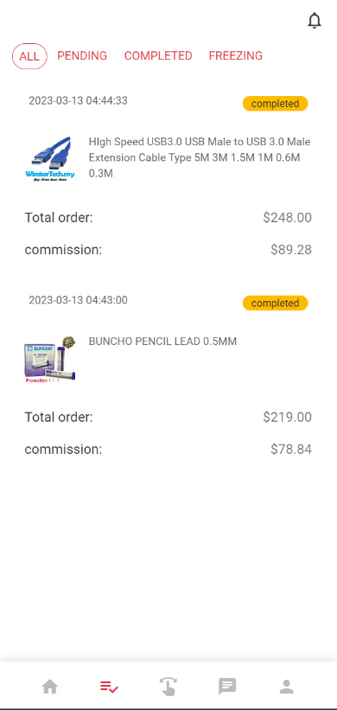This screenshot has width=337, height=710.
Task: Open the High Speed USB3.0 cable title
Action: tap(200, 157)
